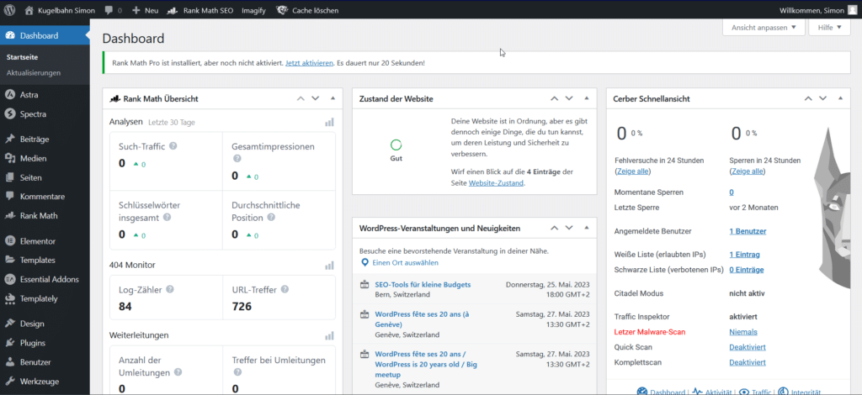This screenshot has height=395, width=862.
Task: Open the 404 Monitor bar chart icon
Action: [x=329, y=265]
